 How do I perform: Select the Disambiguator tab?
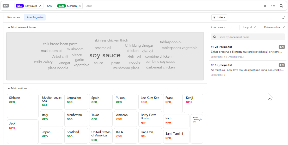tap(35, 17)
